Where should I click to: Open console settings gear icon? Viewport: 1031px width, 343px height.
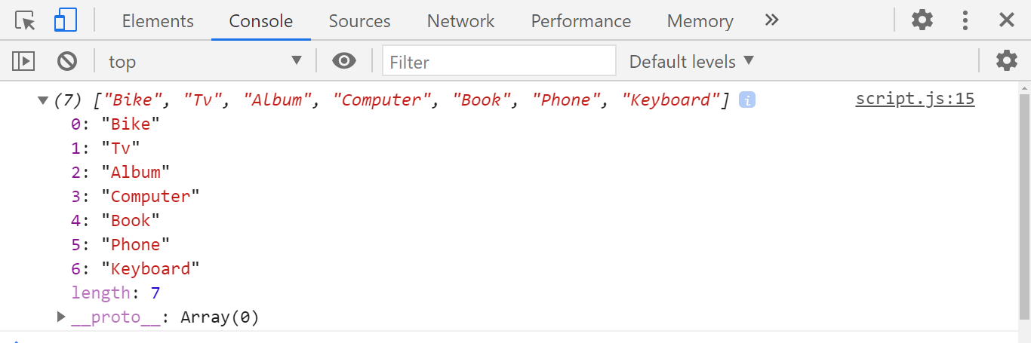click(1007, 60)
